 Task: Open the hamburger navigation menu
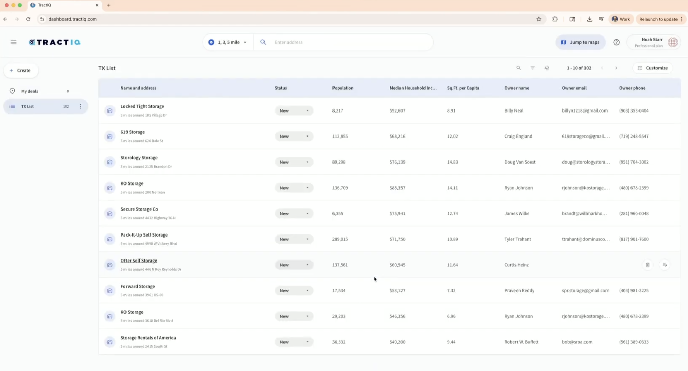click(x=14, y=42)
